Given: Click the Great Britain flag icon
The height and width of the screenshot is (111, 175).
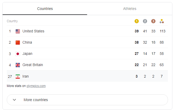Looking at the screenshot, I should 18,65.
